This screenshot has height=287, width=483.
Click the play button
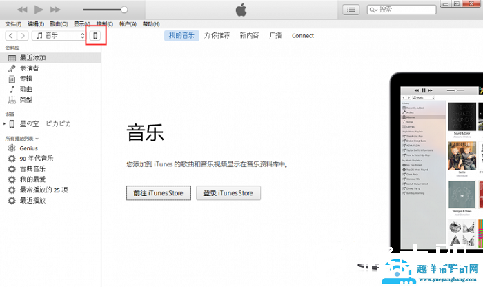point(39,10)
